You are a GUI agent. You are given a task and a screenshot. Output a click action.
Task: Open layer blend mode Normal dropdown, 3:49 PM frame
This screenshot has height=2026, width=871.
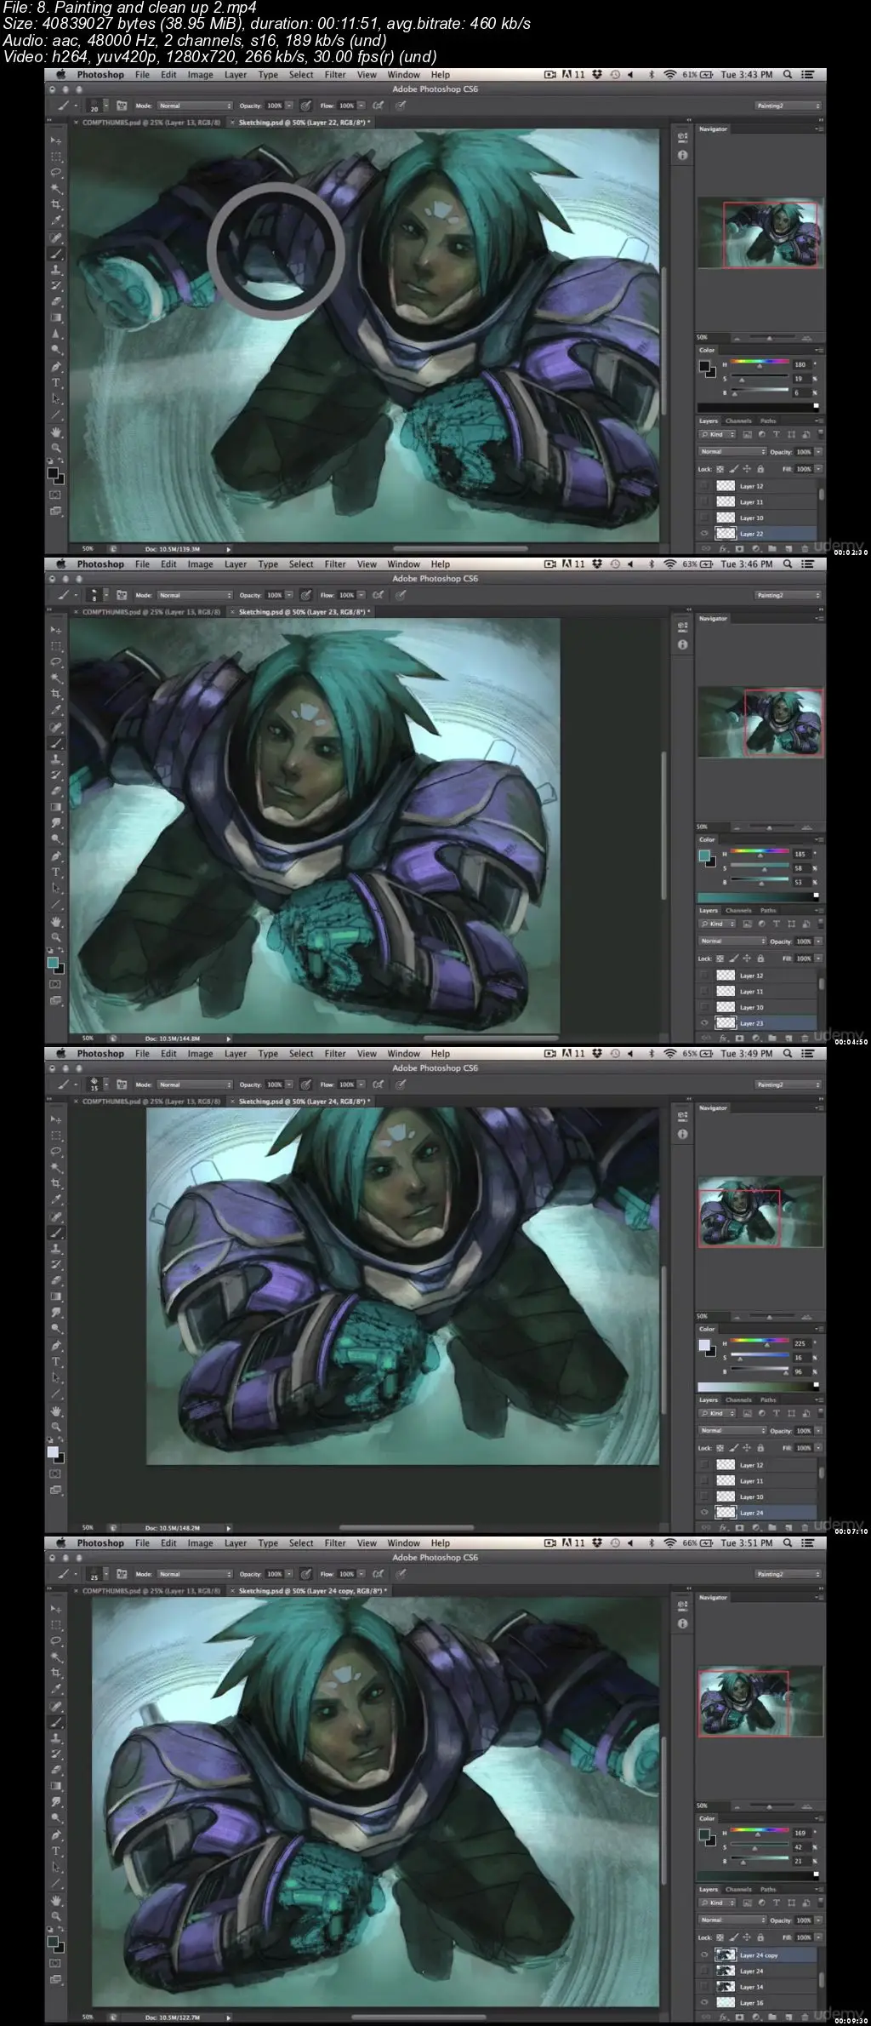[x=732, y=1431]
